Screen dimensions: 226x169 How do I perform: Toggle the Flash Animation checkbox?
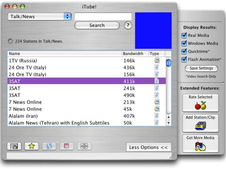click(x=184, y=59)
